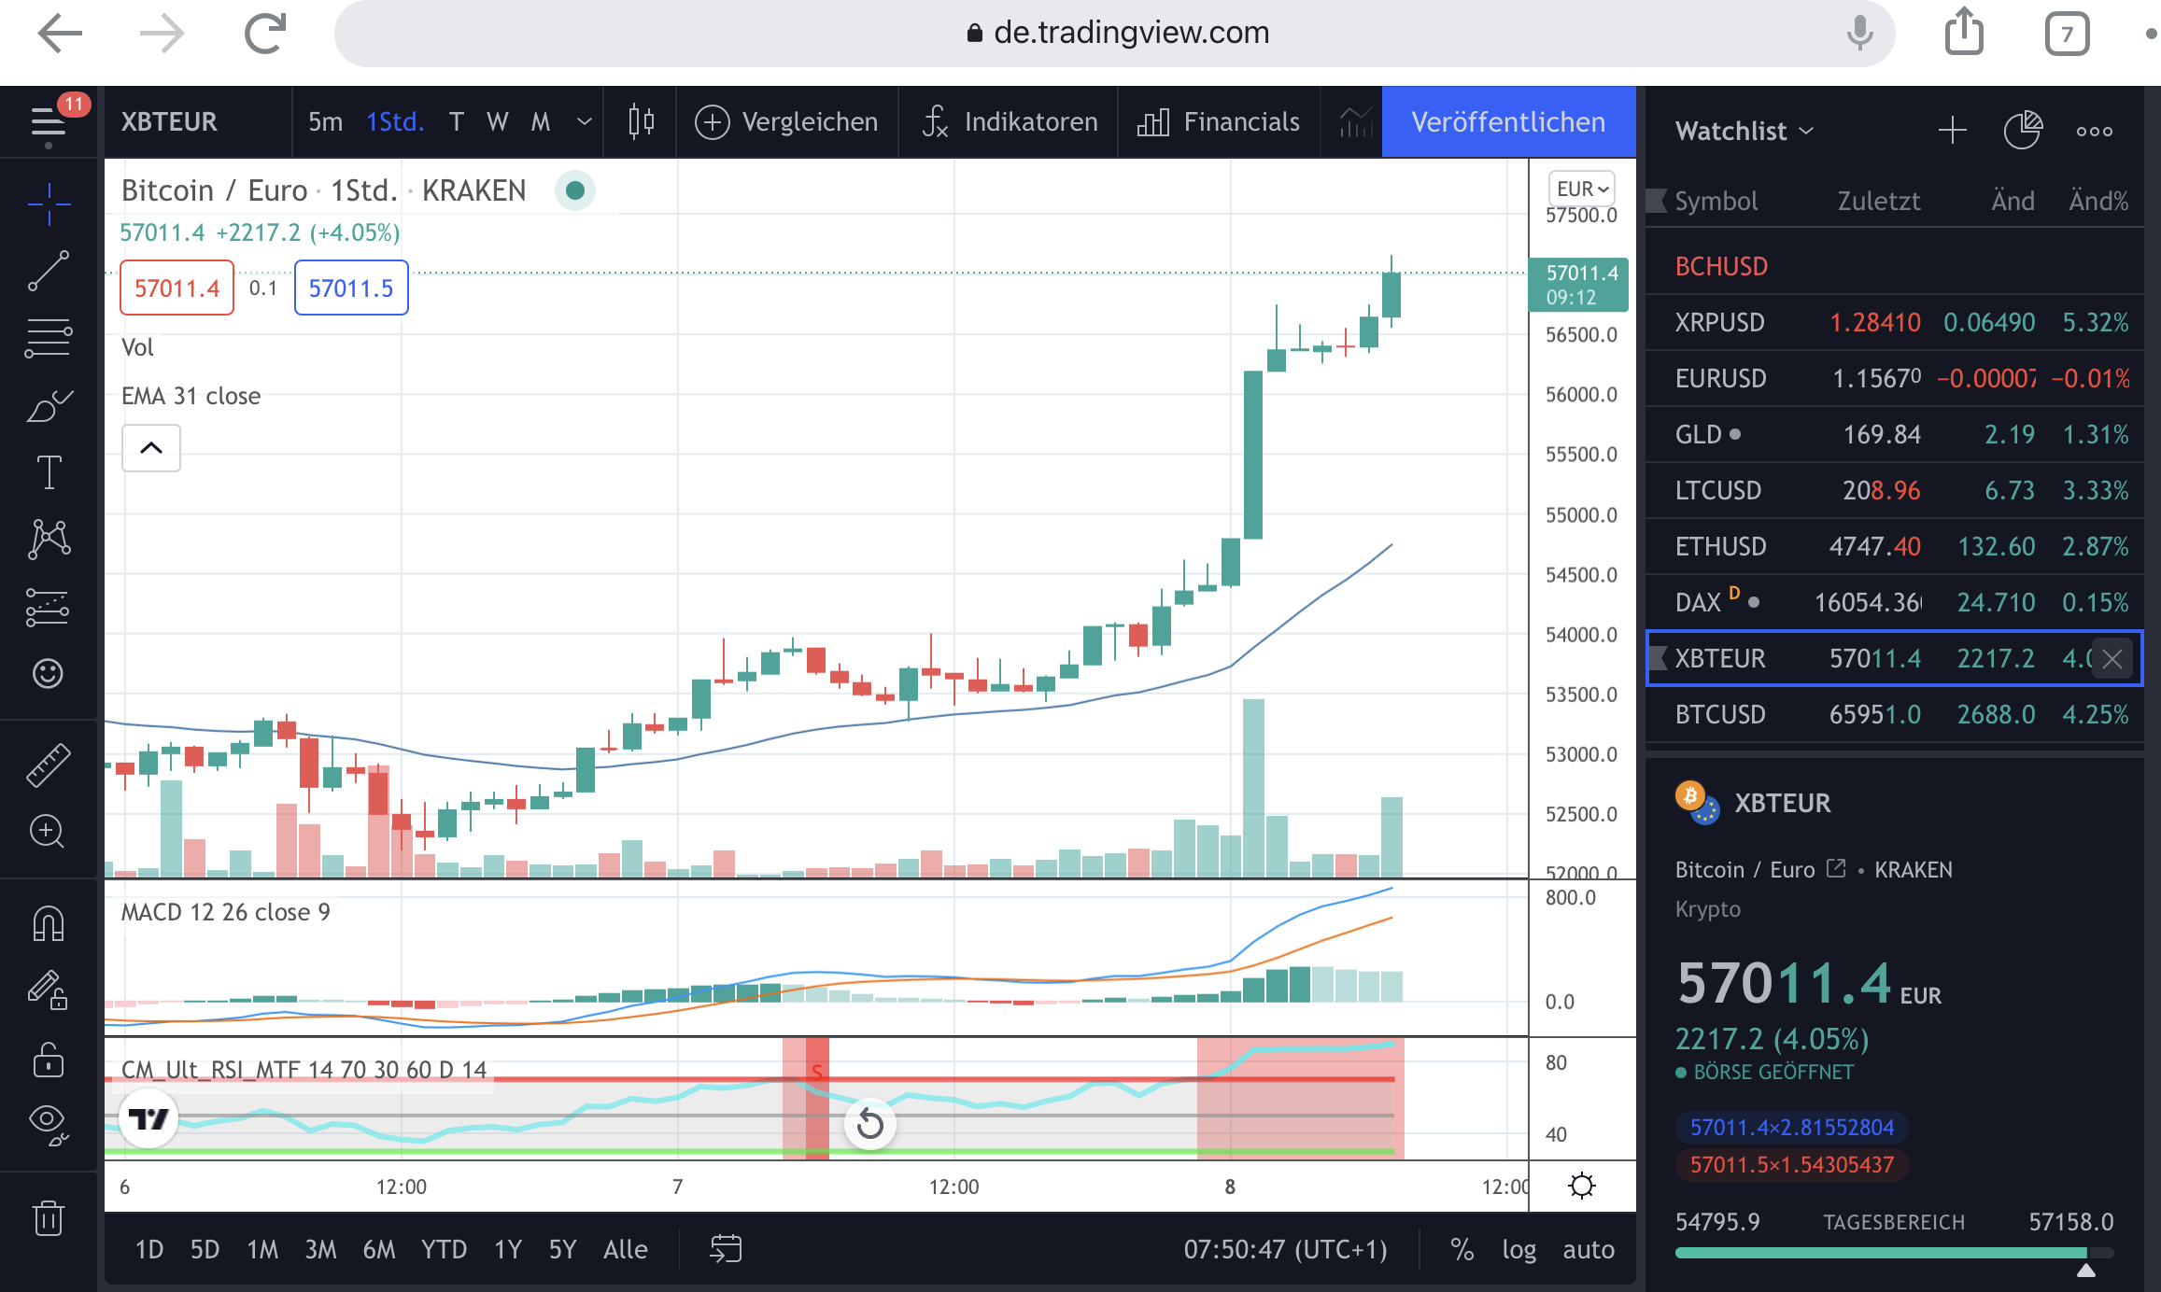Image resolution: width=2161 pixels, height=1292 pixels.
Task: Open the chart patterns tool
Action: (x=49, y=540)
